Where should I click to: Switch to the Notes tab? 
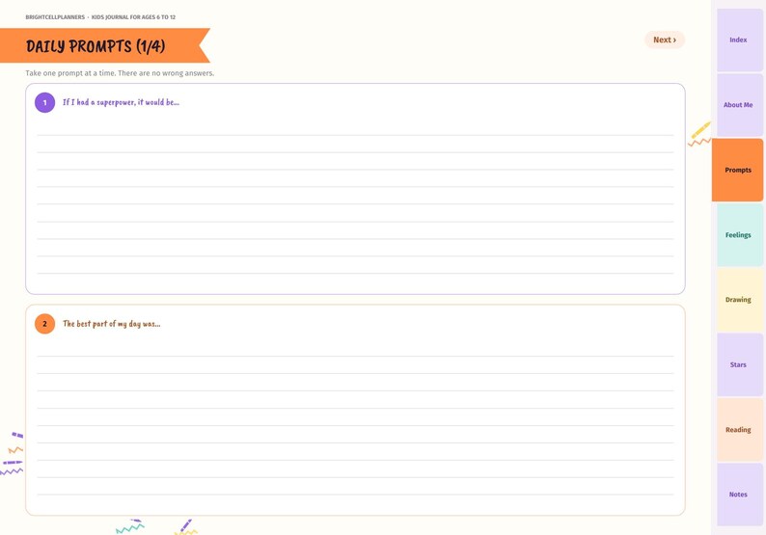740,495
